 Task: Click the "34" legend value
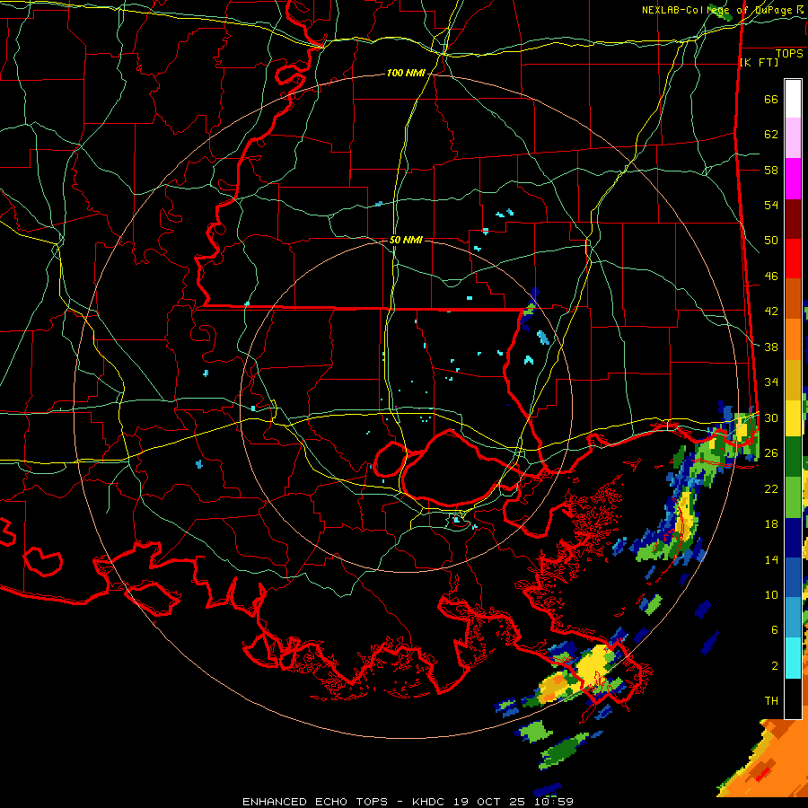tap(771, 382)
